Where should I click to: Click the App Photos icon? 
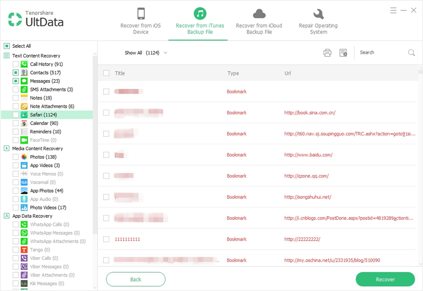point(24,191)
